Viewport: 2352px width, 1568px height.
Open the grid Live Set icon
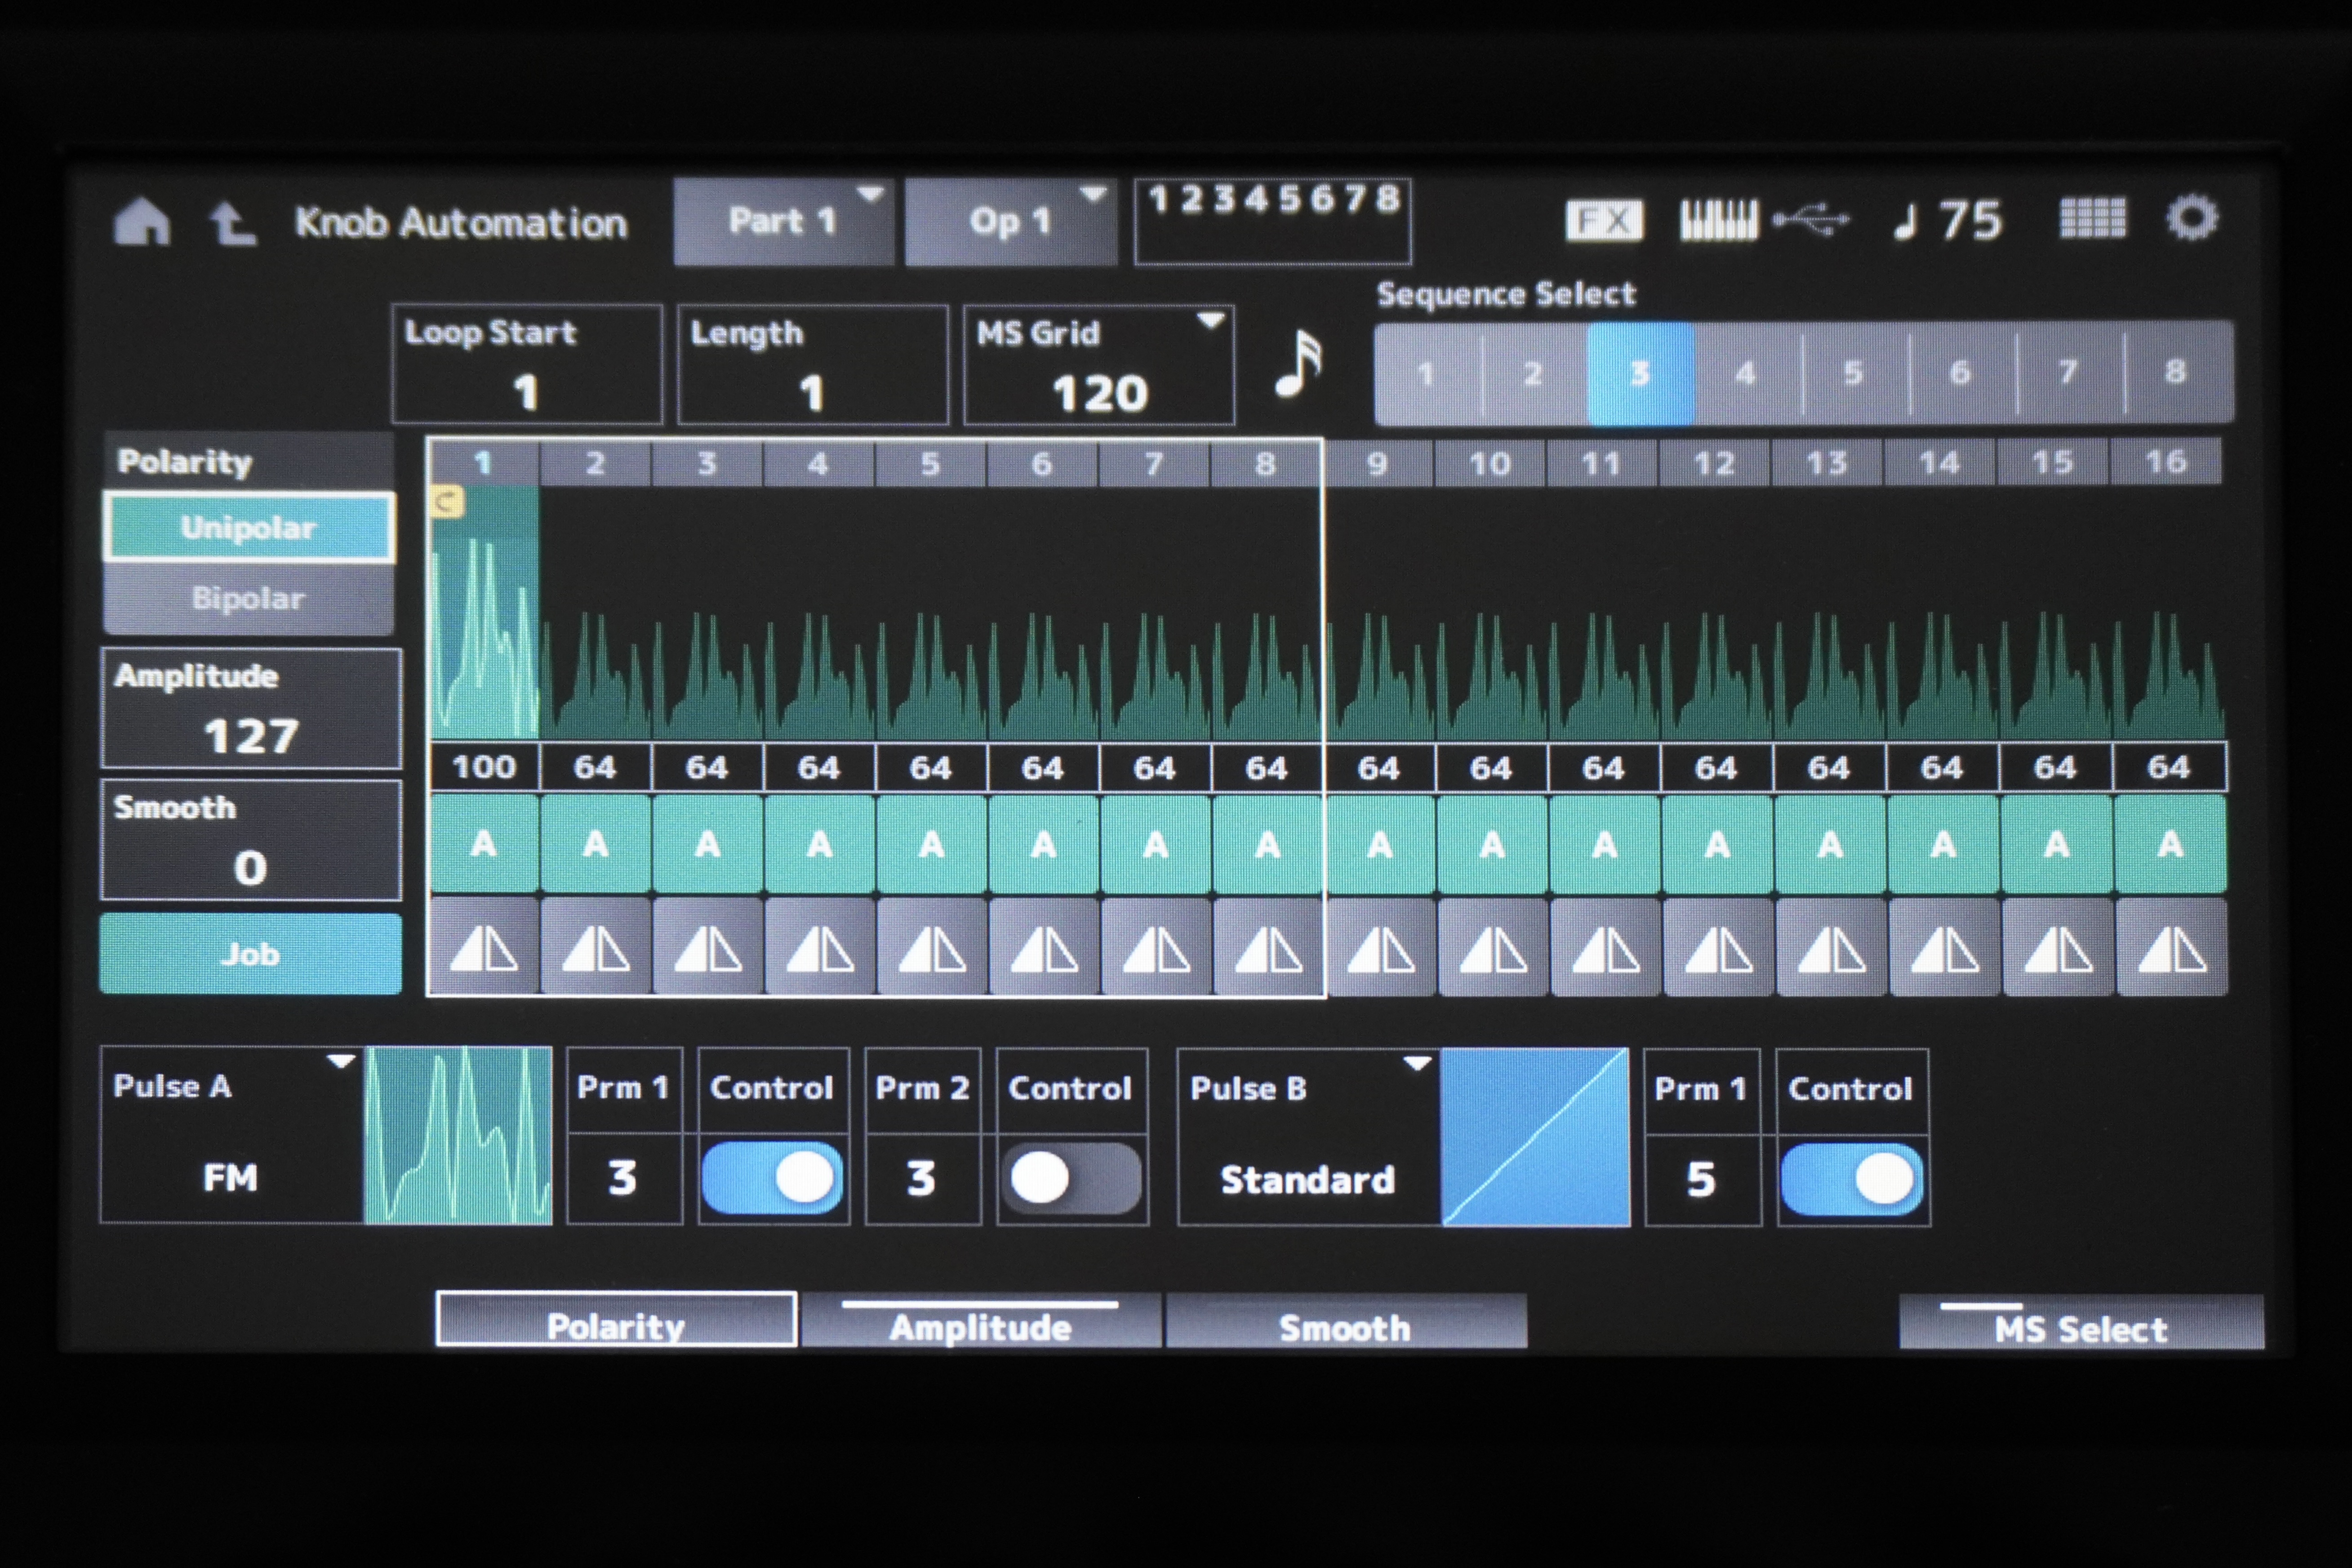[2092, 218]
